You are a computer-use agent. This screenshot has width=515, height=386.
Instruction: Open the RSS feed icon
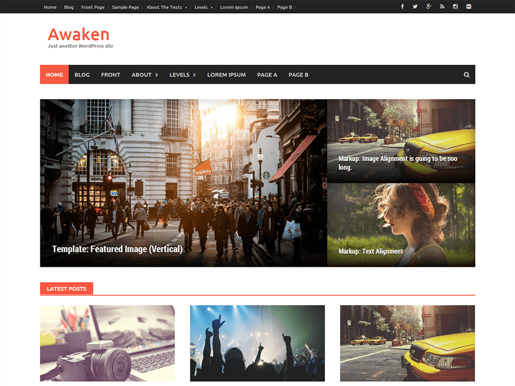click(442, 6)
